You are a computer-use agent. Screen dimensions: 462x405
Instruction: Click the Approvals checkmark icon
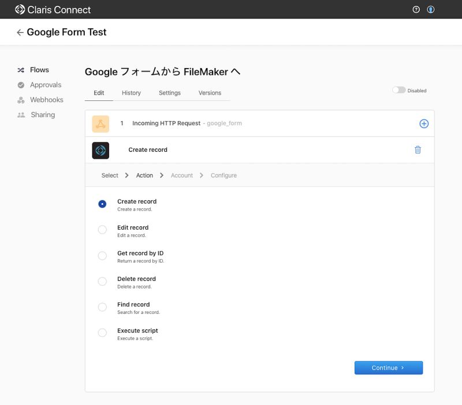[x=21, y=85]
